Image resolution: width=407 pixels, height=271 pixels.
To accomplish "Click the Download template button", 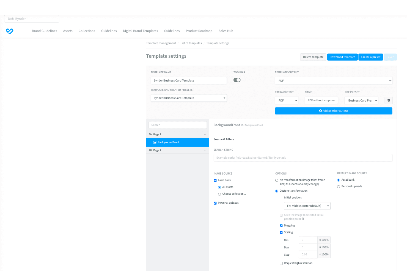I will 342,57.
